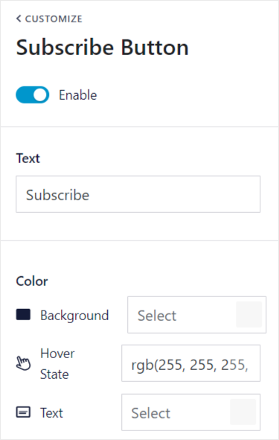Click the back chevron beside CUSTOMIZE

(19, 19)
